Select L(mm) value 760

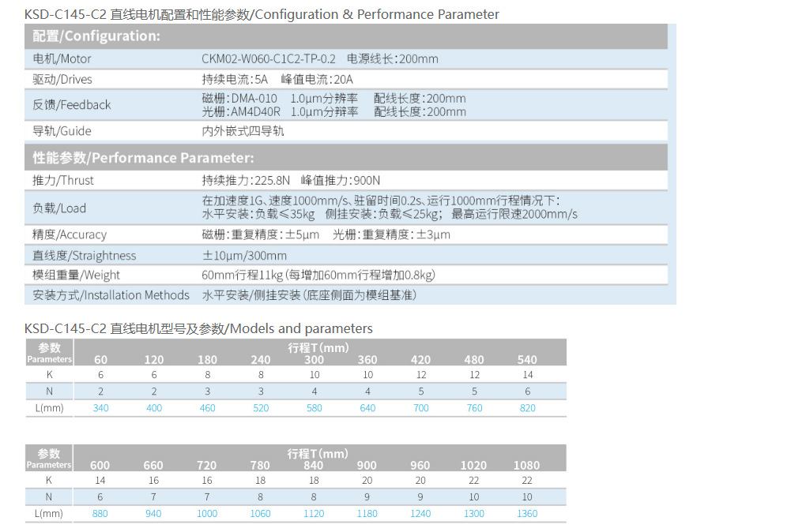(475, 408)
